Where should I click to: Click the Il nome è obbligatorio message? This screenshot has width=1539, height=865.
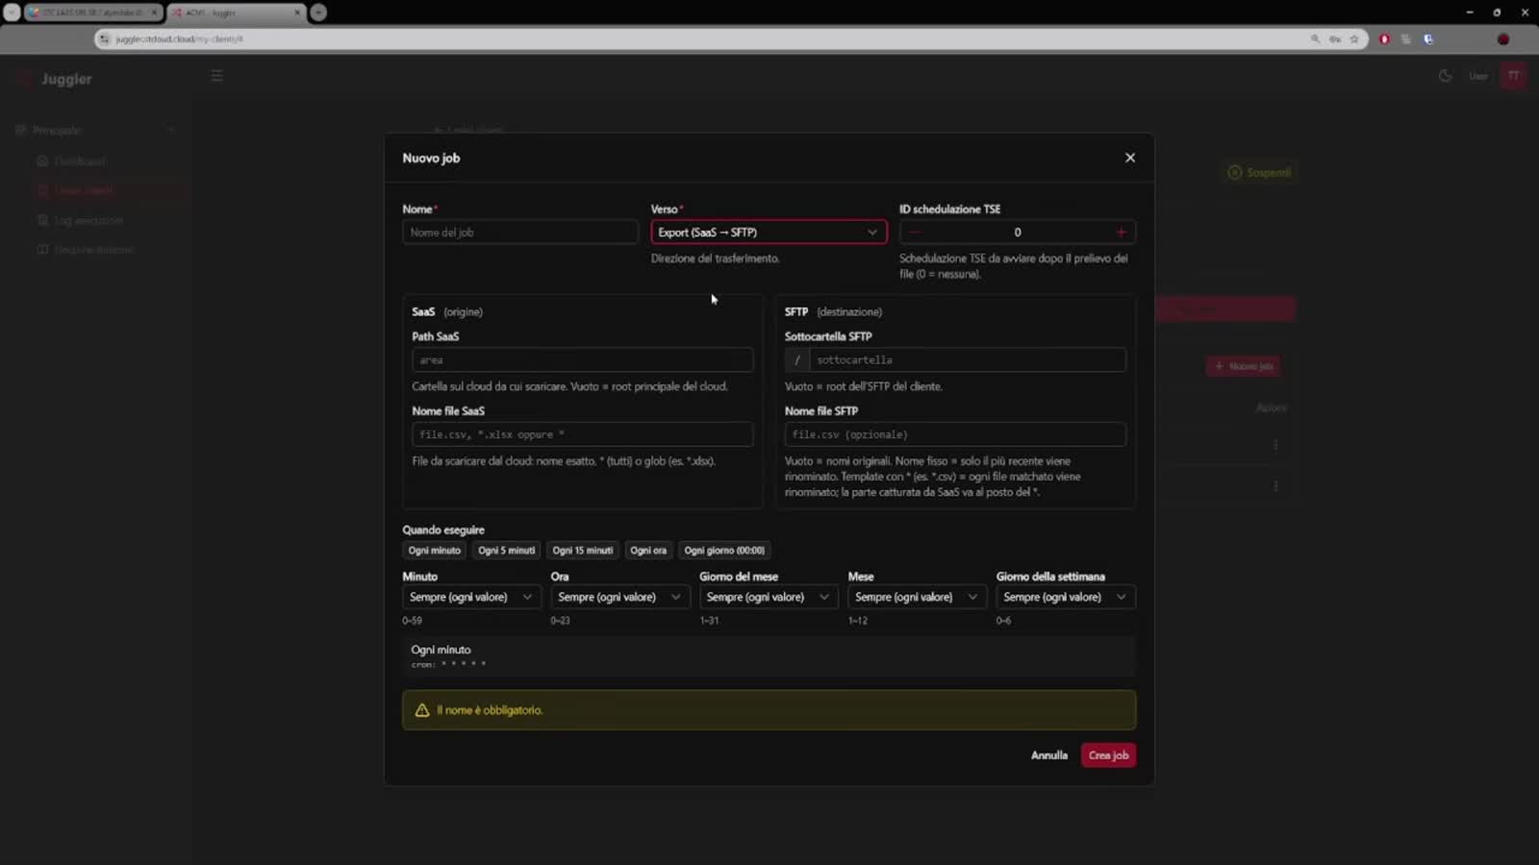[x=490, y=710]
